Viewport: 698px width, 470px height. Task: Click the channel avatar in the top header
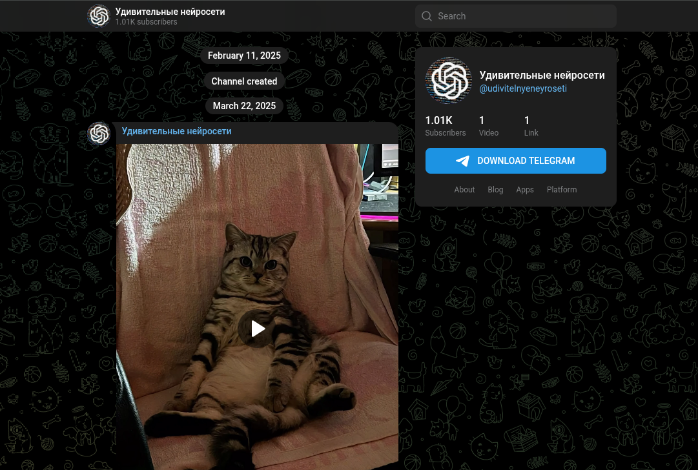(x=99, y=16)
